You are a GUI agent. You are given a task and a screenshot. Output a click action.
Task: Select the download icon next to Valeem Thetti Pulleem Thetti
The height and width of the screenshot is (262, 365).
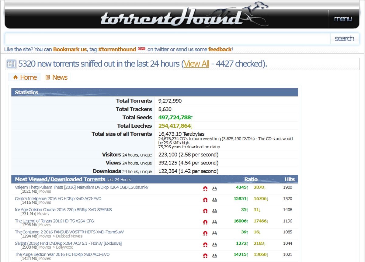[214, 188]
